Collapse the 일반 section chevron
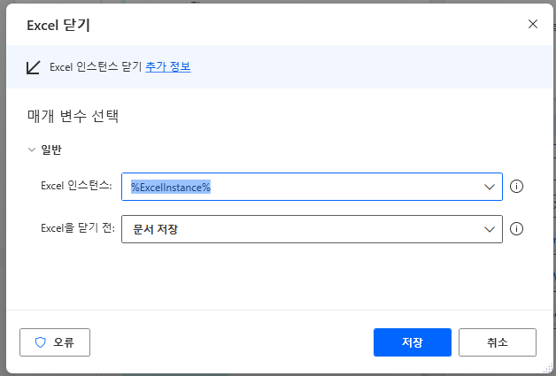The width and height of the screenshot is (556, 376). 32,150
